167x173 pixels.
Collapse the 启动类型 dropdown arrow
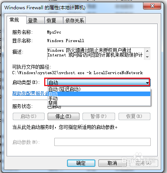(x=147, y=83)
